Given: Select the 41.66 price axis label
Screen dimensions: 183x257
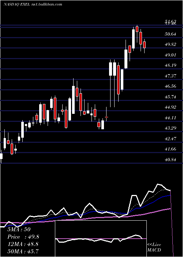Looking at the screenshot, I should pos(171,149).
